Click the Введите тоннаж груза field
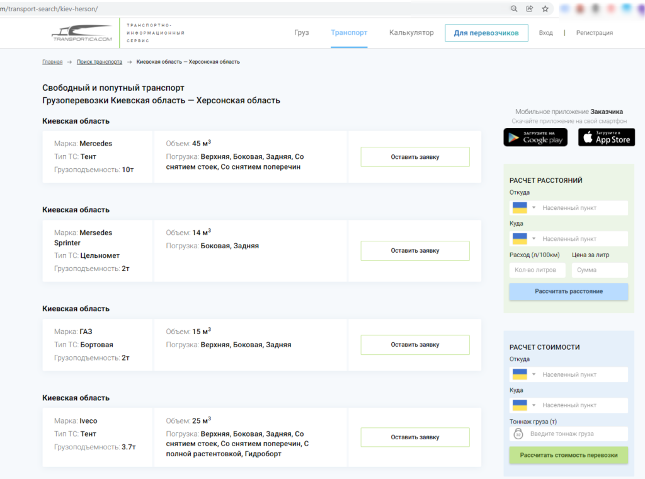Image resolution: width=645 pixels, height=479 pixels. 569,434
